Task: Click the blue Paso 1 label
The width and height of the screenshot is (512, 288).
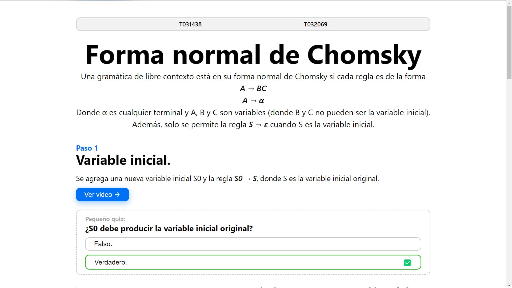Action: tap(87, 148)
